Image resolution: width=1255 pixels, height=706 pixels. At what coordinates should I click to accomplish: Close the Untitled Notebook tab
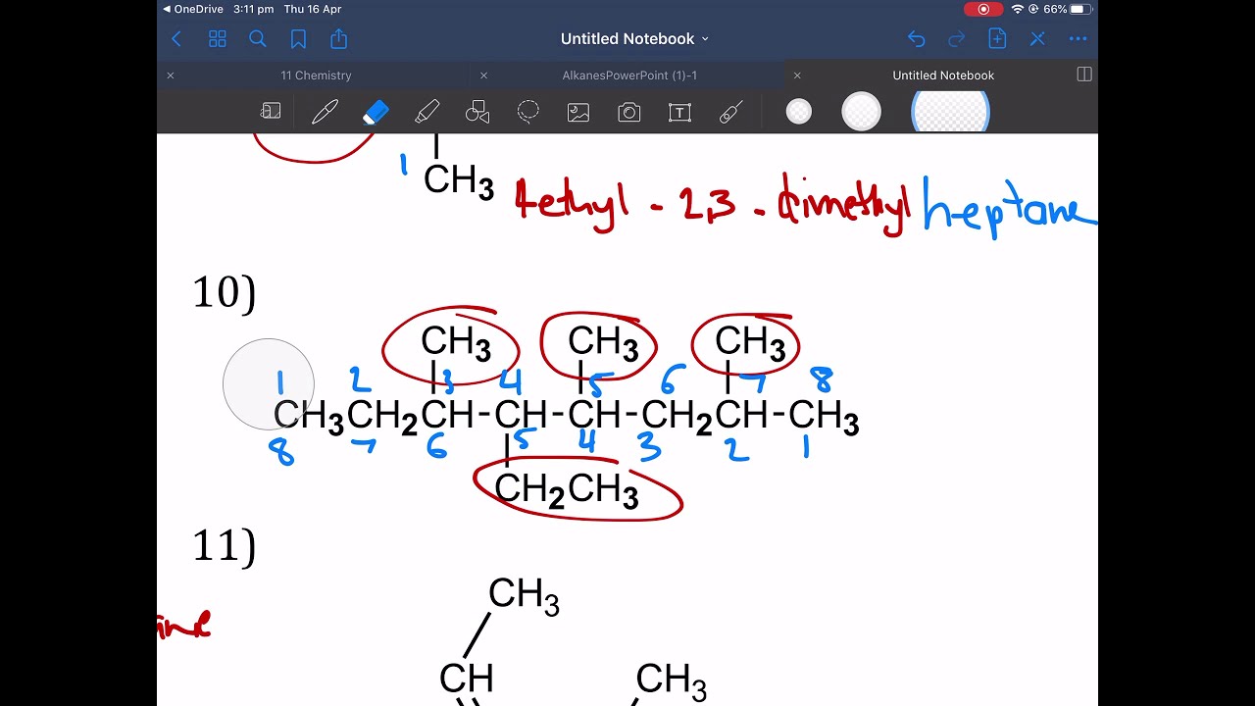point(797,76)
